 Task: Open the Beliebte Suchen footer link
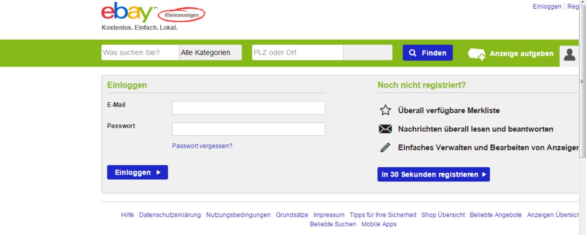(x=333, y=224)
